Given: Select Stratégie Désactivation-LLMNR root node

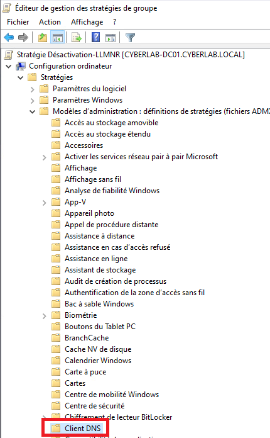Looking at the screenshot, I should point(131,55).
